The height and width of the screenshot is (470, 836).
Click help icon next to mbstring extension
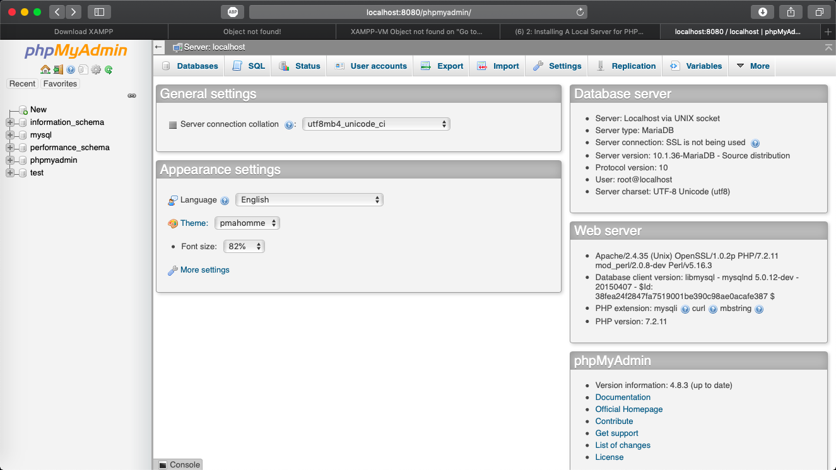(759, 309)
